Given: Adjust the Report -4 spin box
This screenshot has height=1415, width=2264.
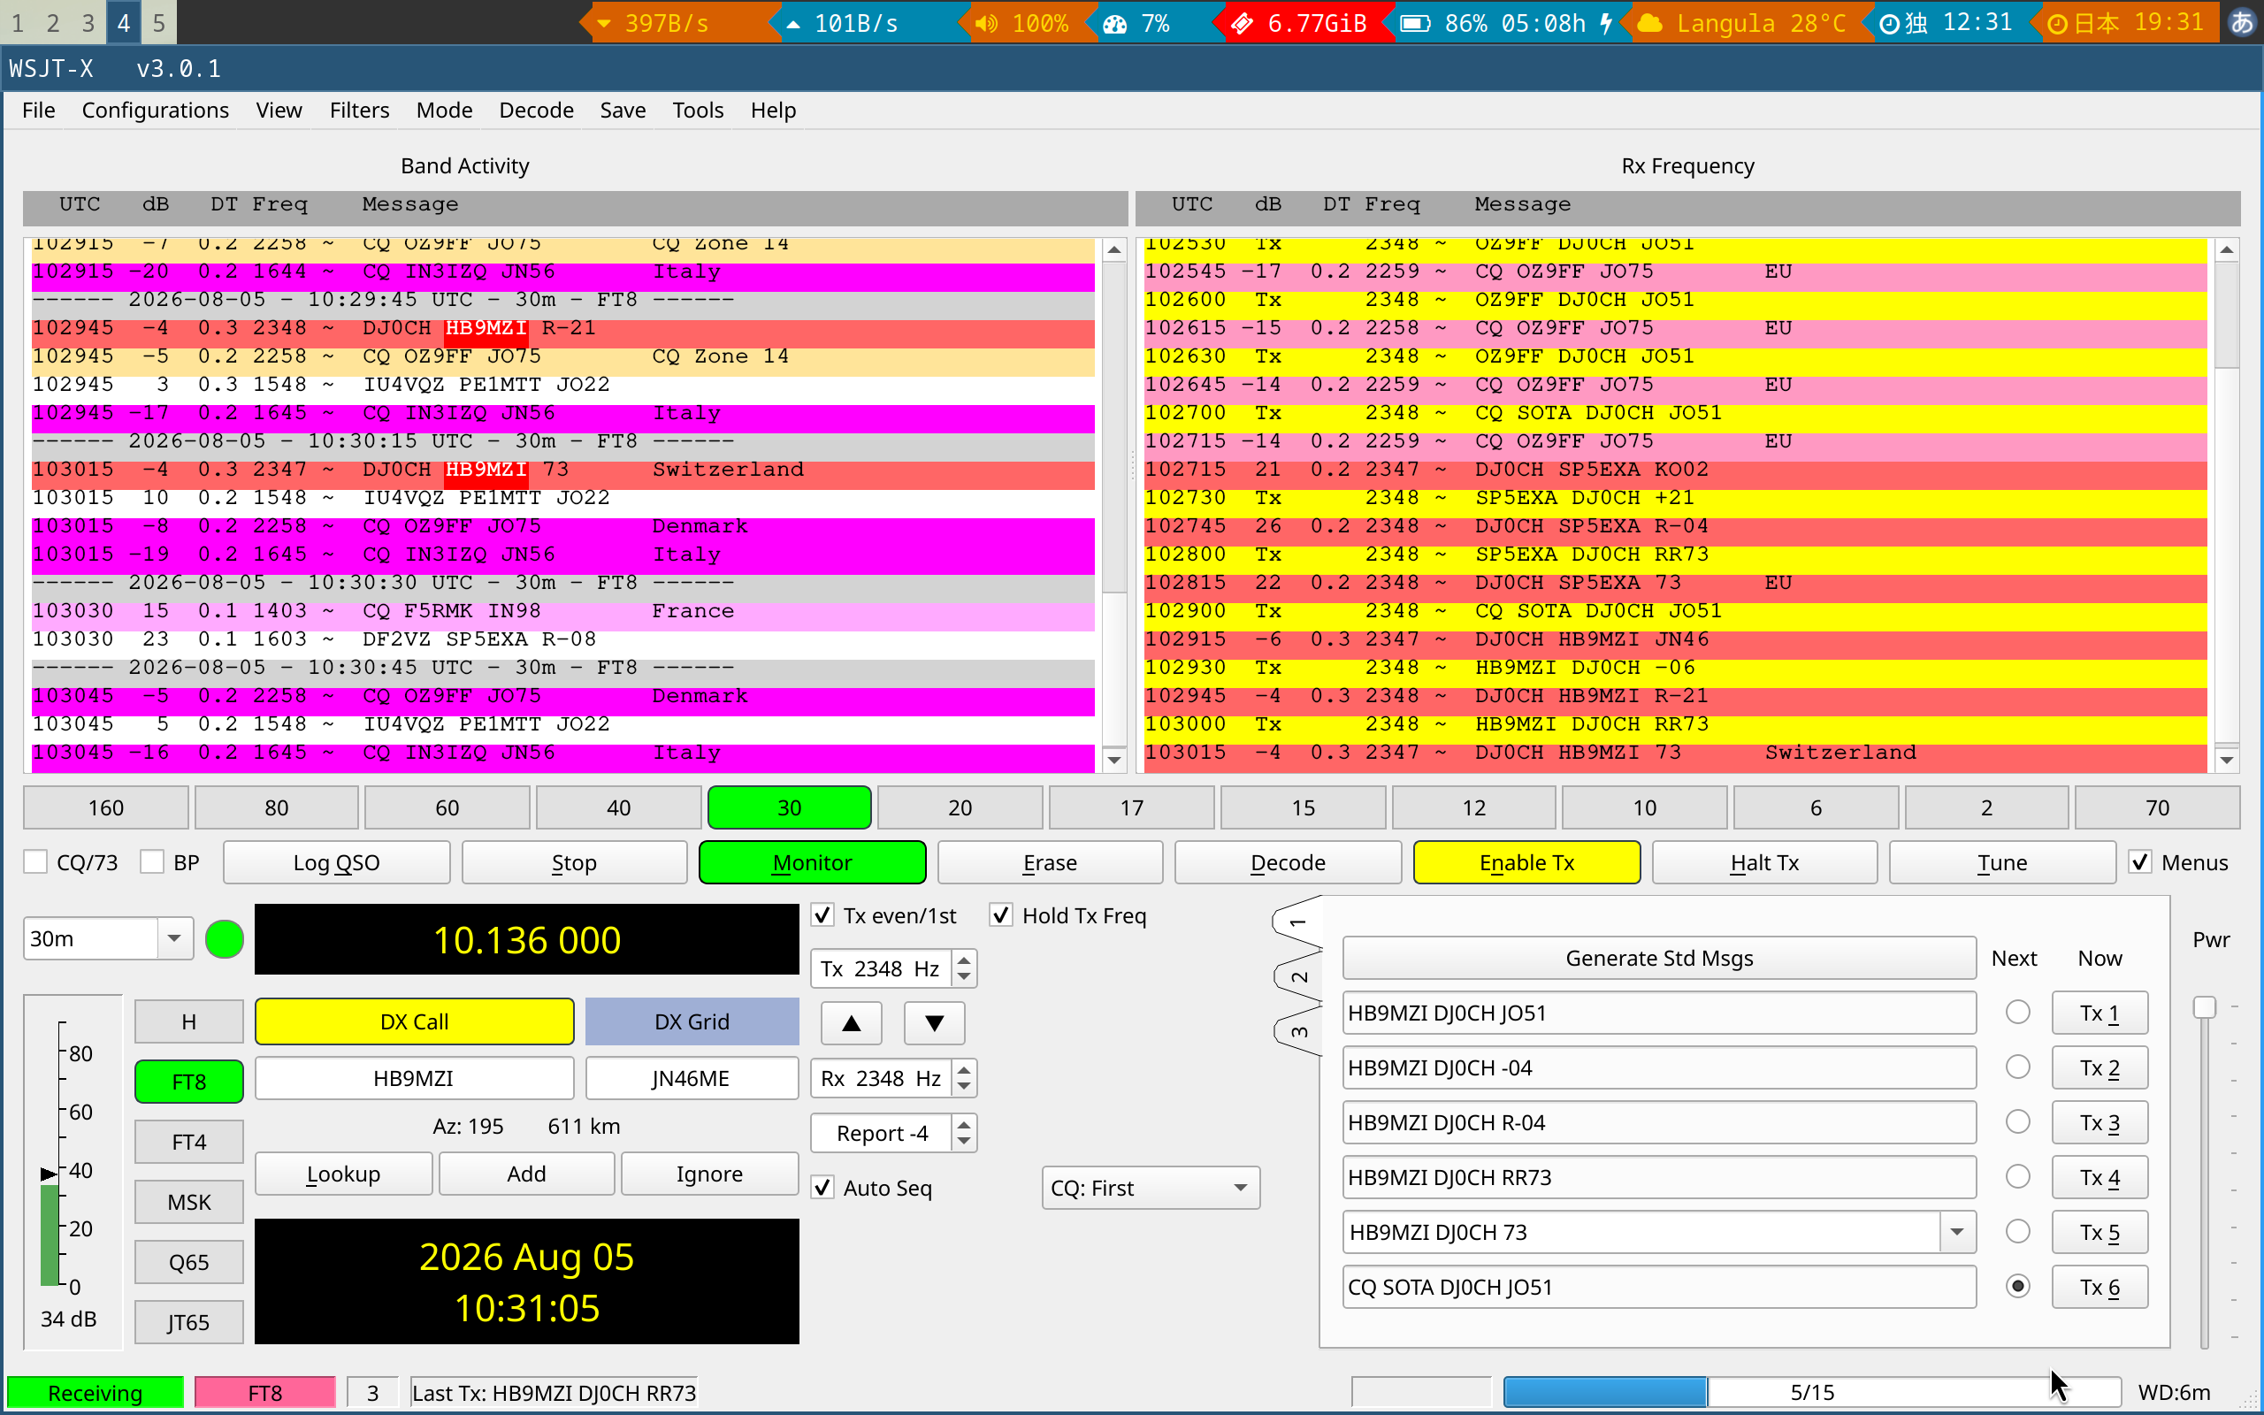Looking at the screenshot, I should pos(893,1133).
